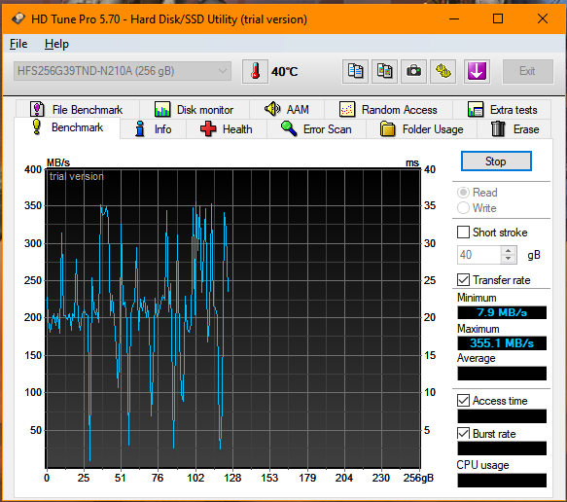Click the short stroke size input field

[479, 255]
